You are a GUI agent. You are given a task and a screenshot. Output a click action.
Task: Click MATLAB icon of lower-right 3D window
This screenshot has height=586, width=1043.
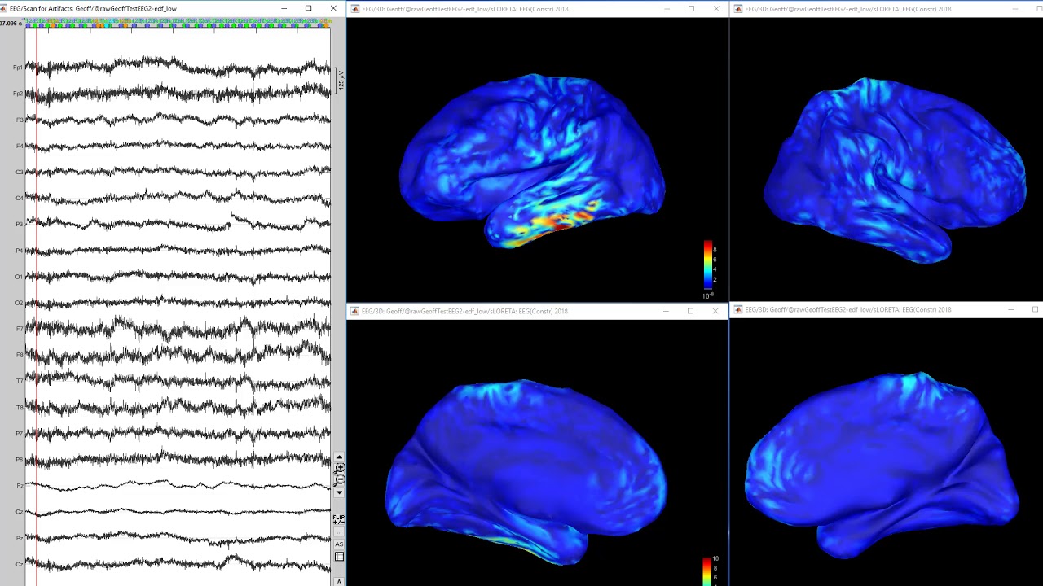(x=738, y=310)
